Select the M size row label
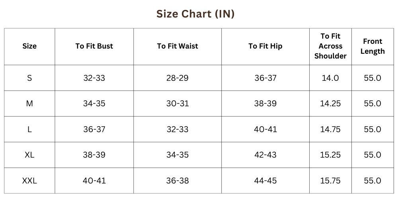This screenshot has height=199, width=398. (29, 103)
